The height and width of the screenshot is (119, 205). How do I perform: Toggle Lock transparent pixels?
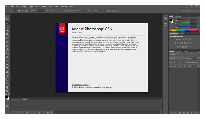click(175, 67)
